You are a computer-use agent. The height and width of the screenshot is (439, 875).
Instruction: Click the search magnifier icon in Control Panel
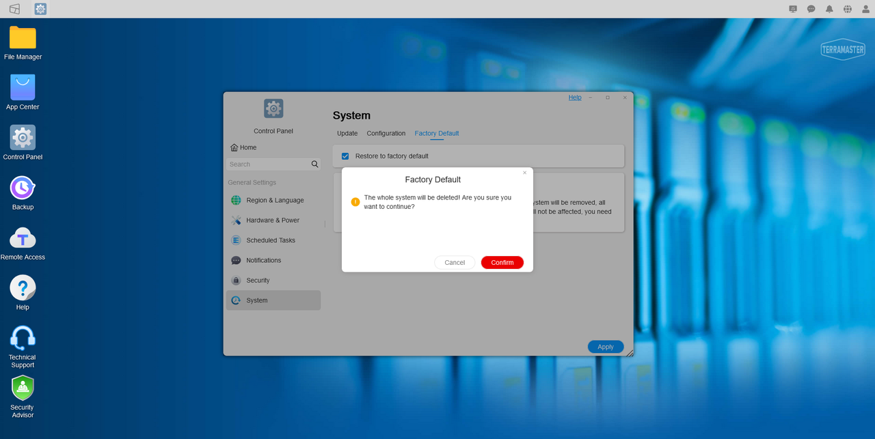click(x=314, y=164)
